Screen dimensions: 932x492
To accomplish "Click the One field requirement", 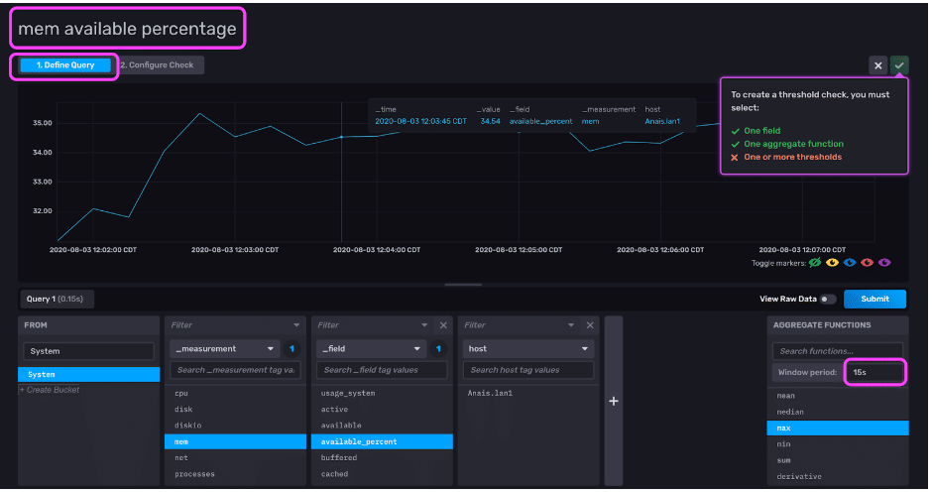I will point(762,131).
